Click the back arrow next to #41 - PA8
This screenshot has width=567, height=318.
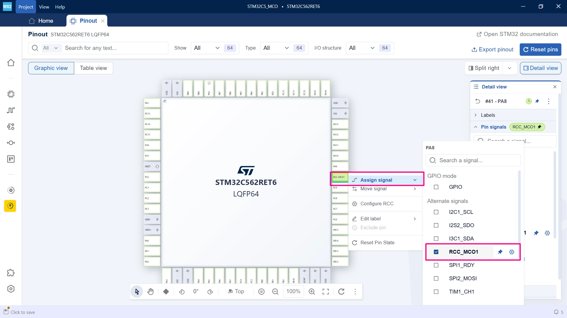click(478, 101)
